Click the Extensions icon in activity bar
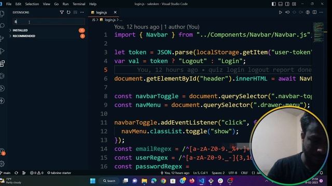This screenshot has height=186, width=332. pos(2,63)
